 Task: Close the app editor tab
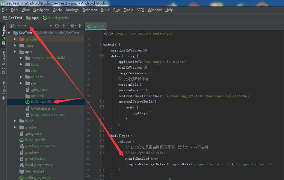pyautogui.click(x=103, y=26)
